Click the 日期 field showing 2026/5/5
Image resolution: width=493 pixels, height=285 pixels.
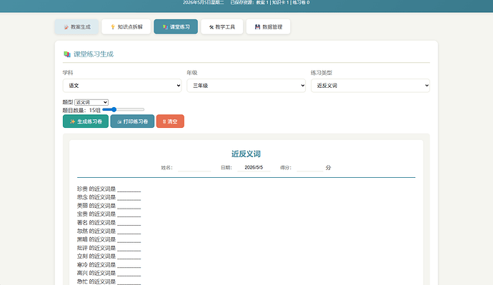(254, 167)
